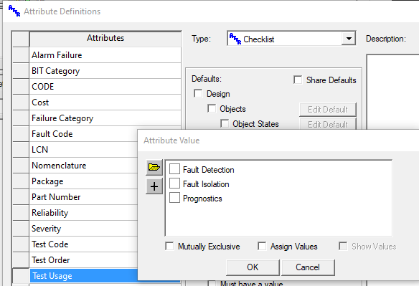Click the Type combo box showing Checklist
Viewport: 419px width, 286px height.
click(291, 39)
